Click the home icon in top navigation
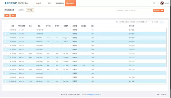The width and height of the screenshot is (171, 98). pyautogui.click(x=37, y=3)
